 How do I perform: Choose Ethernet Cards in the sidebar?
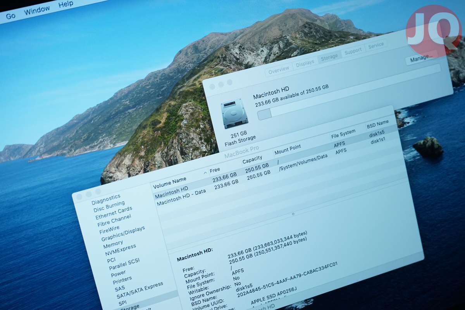point(114,213)
